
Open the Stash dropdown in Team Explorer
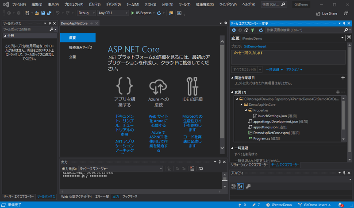274,69
